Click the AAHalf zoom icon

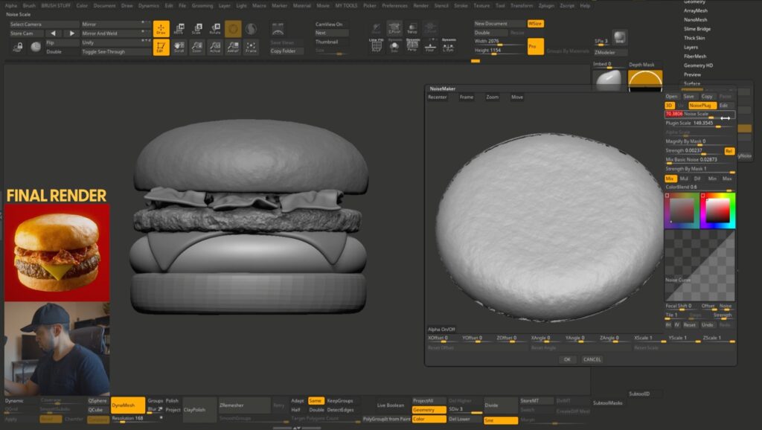233,47
